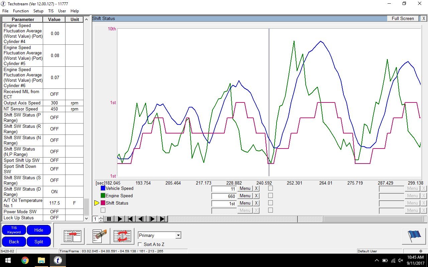The width and height of the screenshot is (428, 267).
Task: Click the blue flag snapshot icon
Action: tap(414, 236)
